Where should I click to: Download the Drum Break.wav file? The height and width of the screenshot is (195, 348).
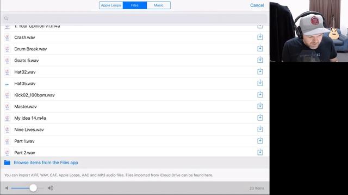pos(260,48)
